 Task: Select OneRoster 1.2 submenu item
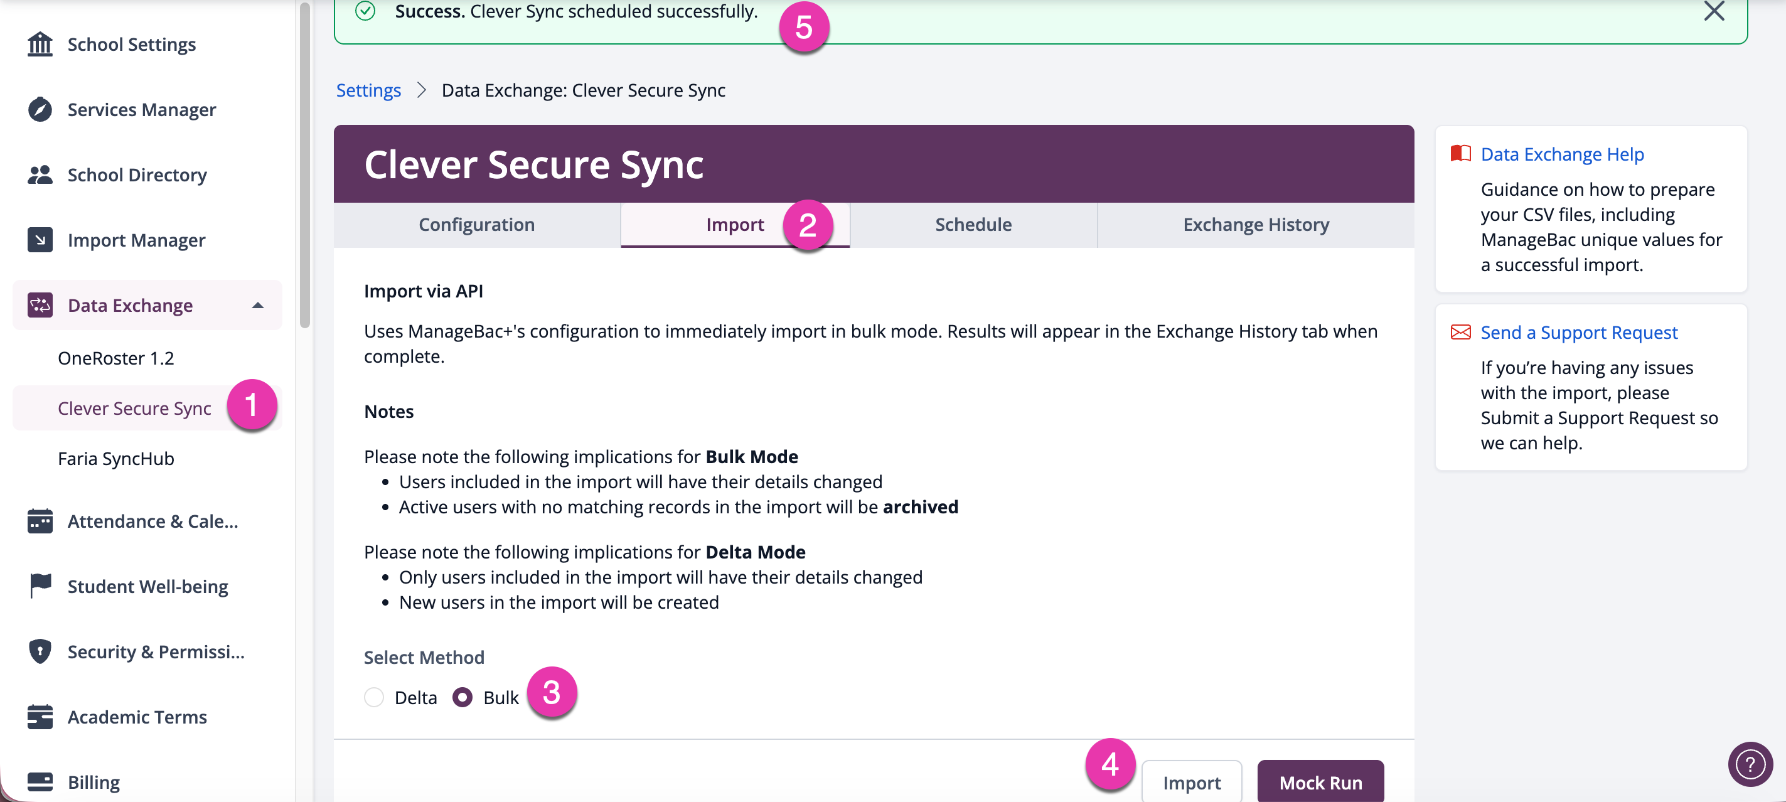(x=116, y=358)
